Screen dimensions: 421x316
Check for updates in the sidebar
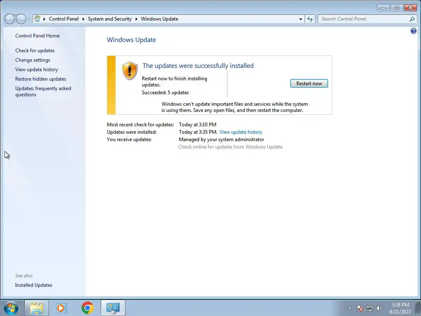[35, 51]
